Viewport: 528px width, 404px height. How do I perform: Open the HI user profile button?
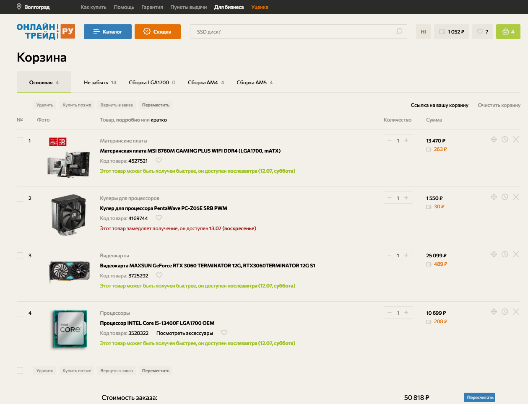click(424, 32)
